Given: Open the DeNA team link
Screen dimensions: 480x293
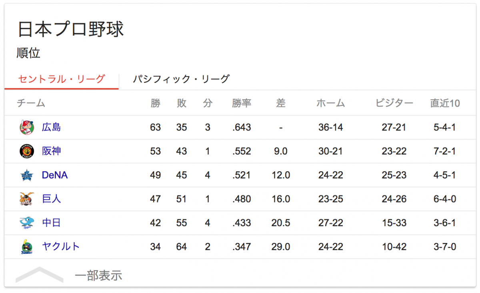Looking at the screenshot, I should pos(55,175).
